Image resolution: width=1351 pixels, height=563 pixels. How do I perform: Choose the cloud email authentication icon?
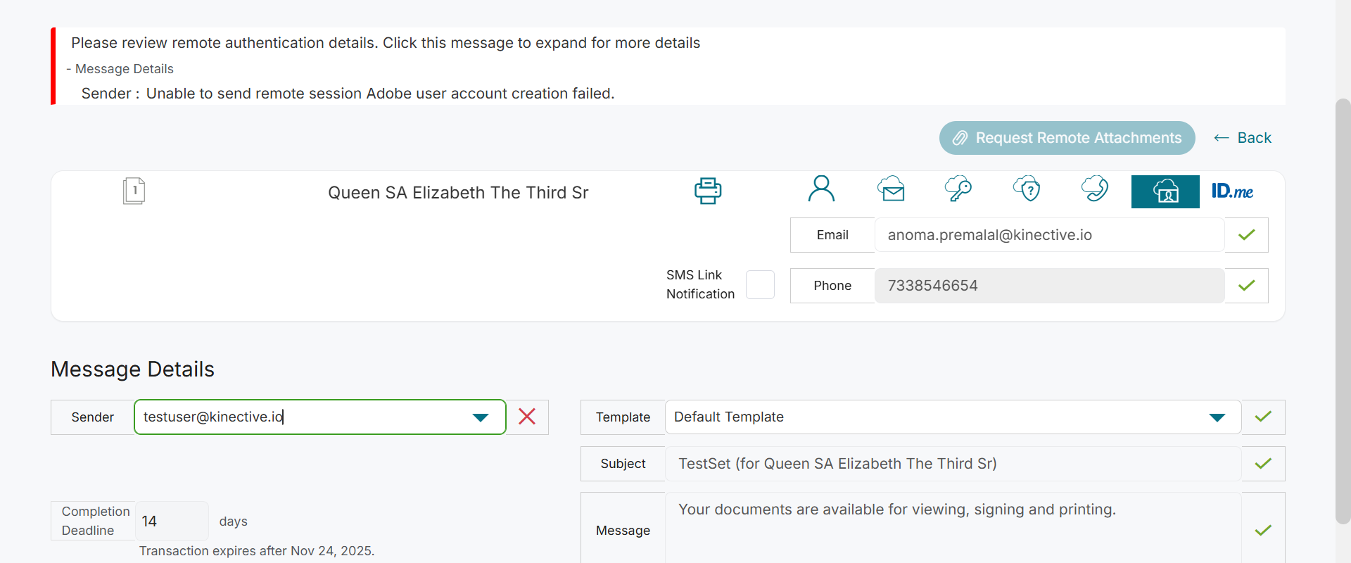[891, 189]
